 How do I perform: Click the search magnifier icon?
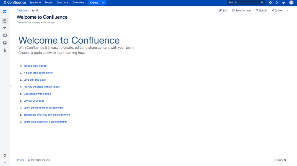coord(262,3)
